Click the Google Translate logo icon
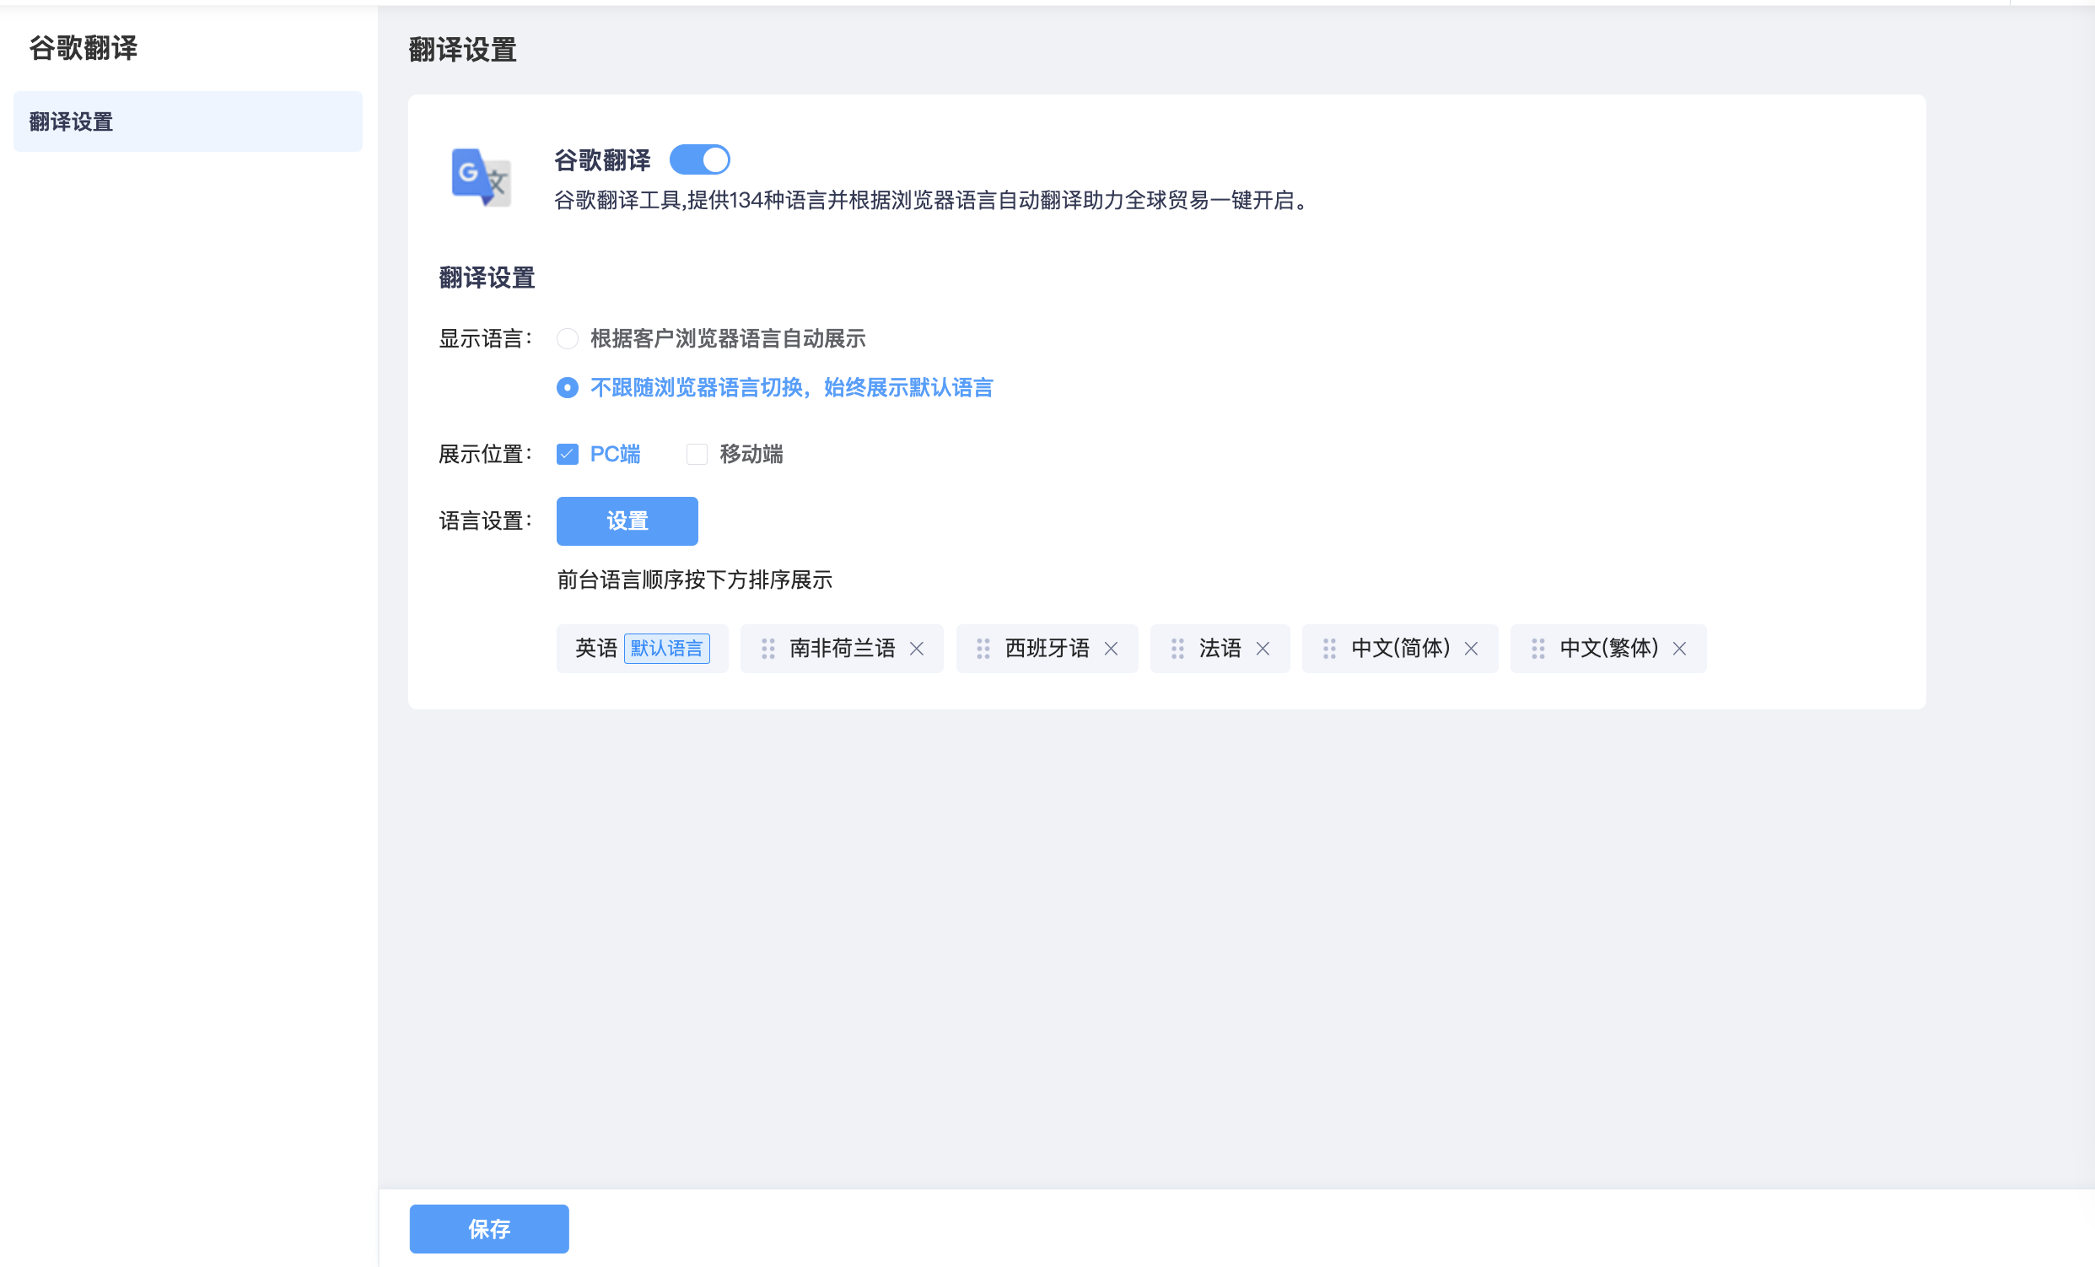Image resolution: width=2095 pixels, height=1267 pixels. click(x=481, y=179)
